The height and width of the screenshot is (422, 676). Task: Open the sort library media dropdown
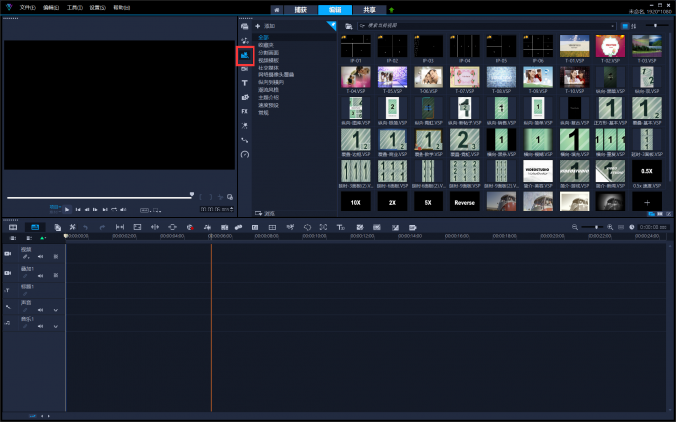tap(634, 26)
